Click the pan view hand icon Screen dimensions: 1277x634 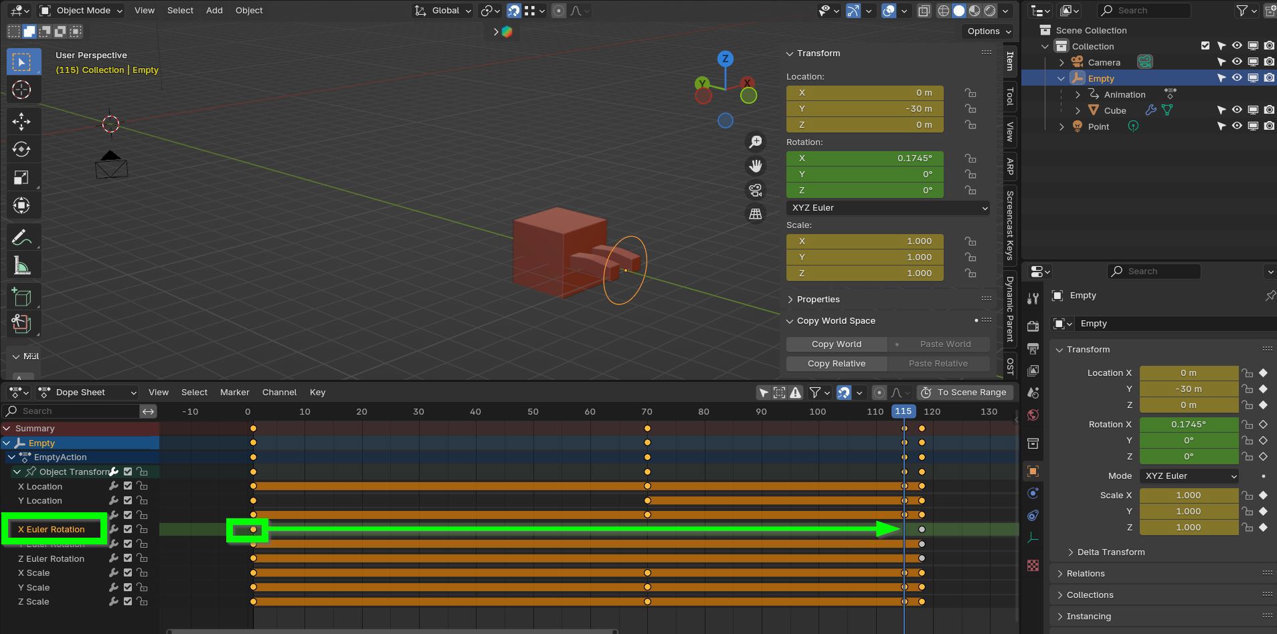click(x=756, y=166)
